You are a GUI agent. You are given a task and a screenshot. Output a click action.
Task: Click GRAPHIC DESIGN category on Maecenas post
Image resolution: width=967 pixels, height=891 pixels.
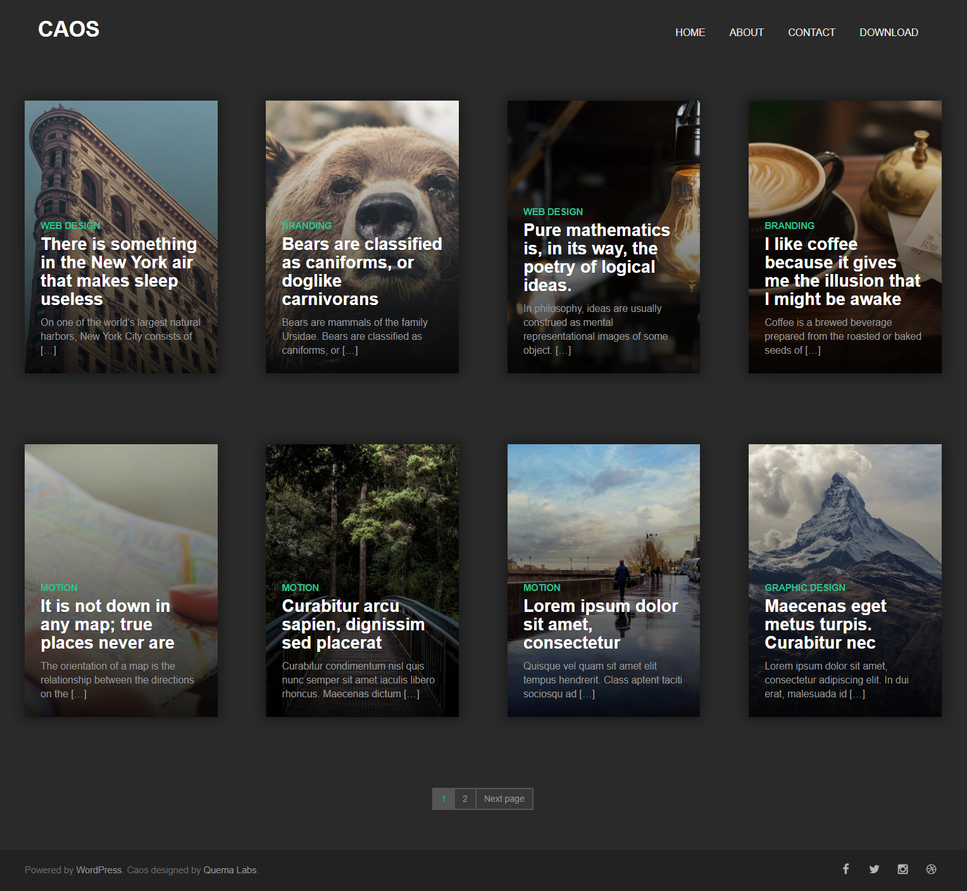[x=805, y=588]
